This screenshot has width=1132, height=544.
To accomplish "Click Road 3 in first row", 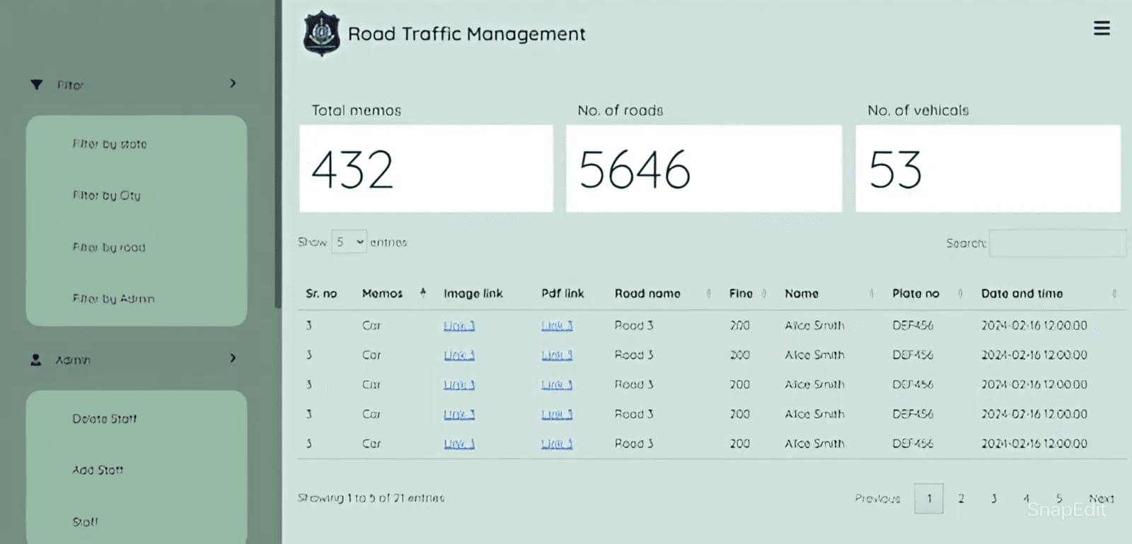I will (x=634, y=326).
